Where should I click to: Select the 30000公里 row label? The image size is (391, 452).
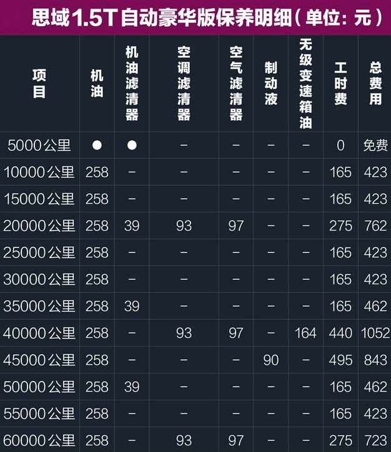pyautogui.click(x=39, y=279)
